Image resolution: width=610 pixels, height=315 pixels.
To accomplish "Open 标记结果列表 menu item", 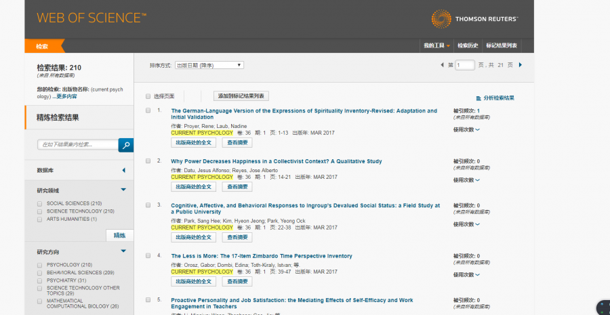I will pyautogui.click(x=502, y=45).
